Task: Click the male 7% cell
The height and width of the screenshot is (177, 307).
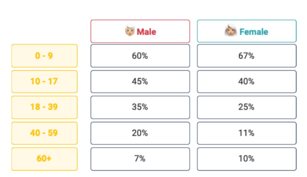Action: 140,159
